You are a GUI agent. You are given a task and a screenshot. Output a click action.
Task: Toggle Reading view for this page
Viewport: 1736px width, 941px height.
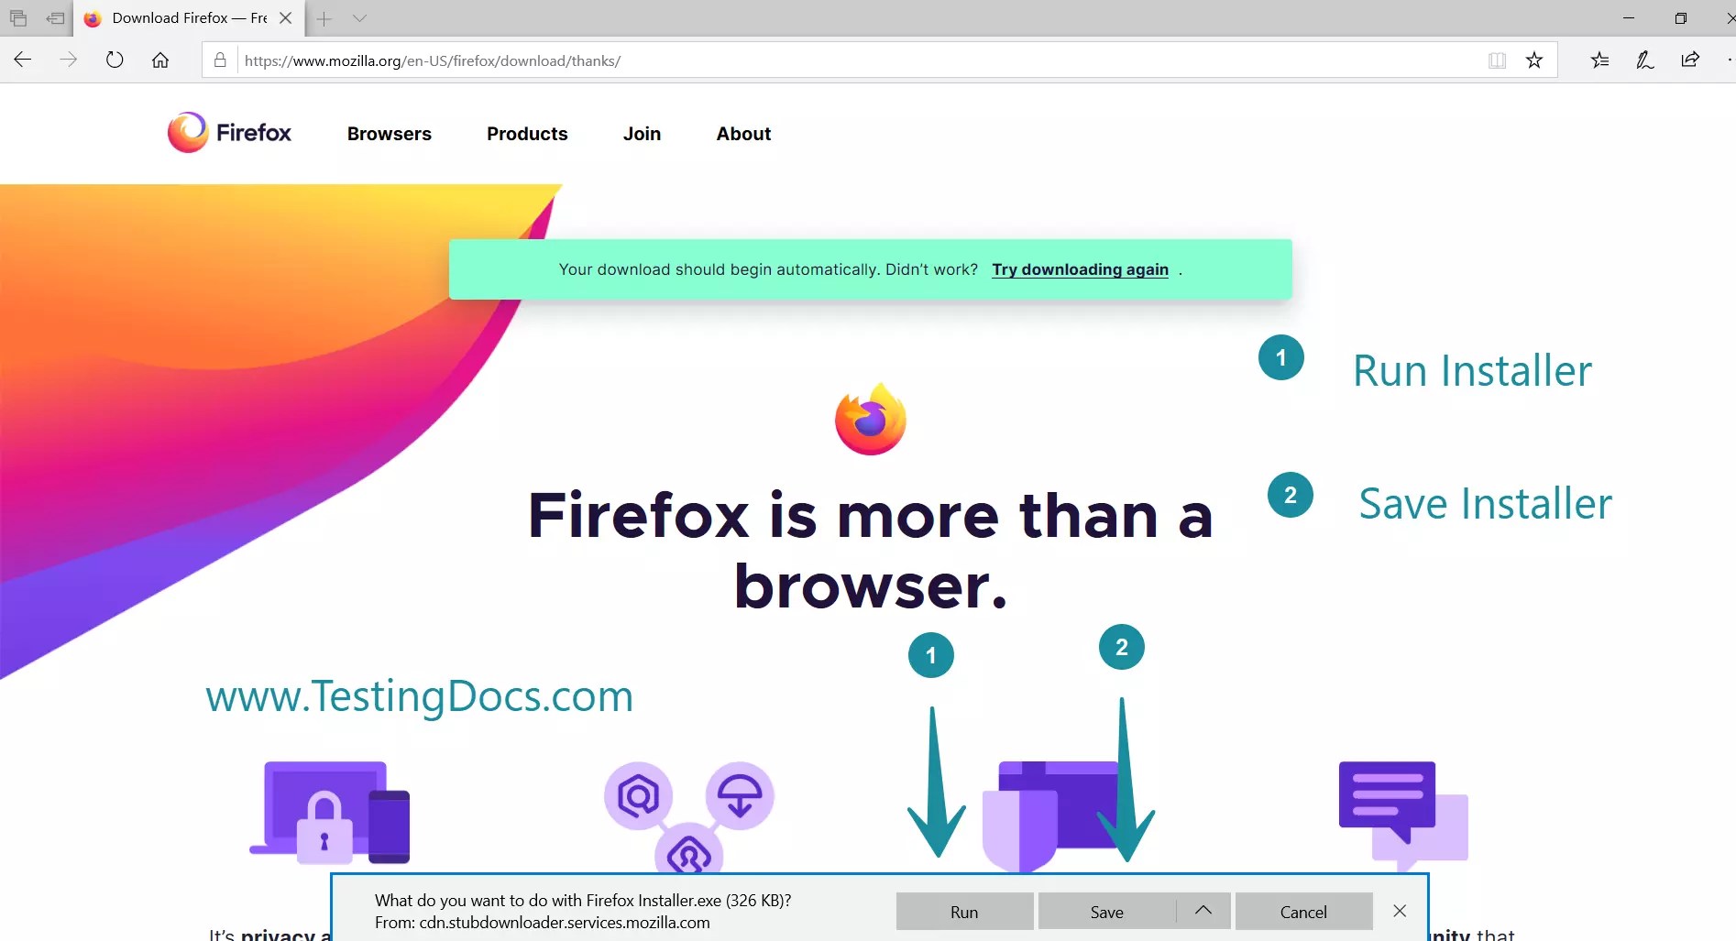tap(1497, 60)
